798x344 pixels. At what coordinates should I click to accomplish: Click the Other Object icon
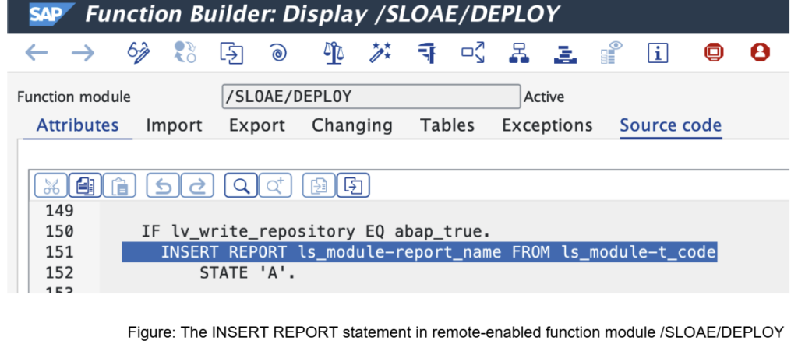point(231,53)
